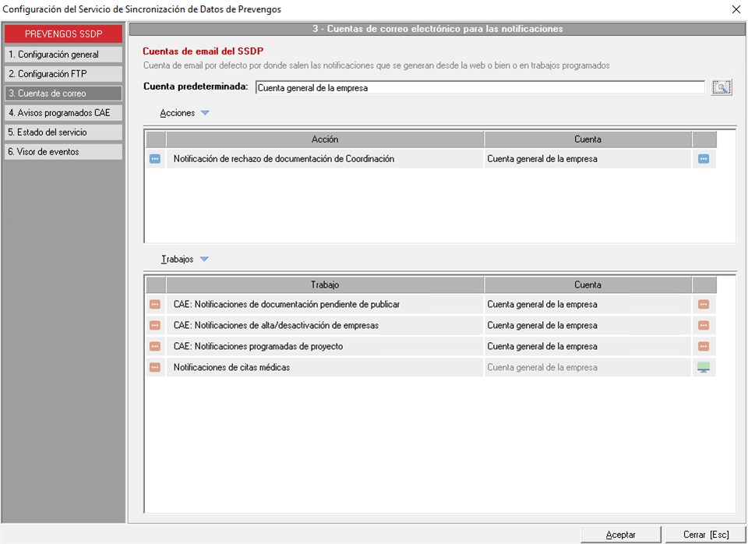Image resolution: width=748 pixels, height=544 pixels.
Task: Click blue options icon left of Notificación de rechazo
Action: coord(155,159)
